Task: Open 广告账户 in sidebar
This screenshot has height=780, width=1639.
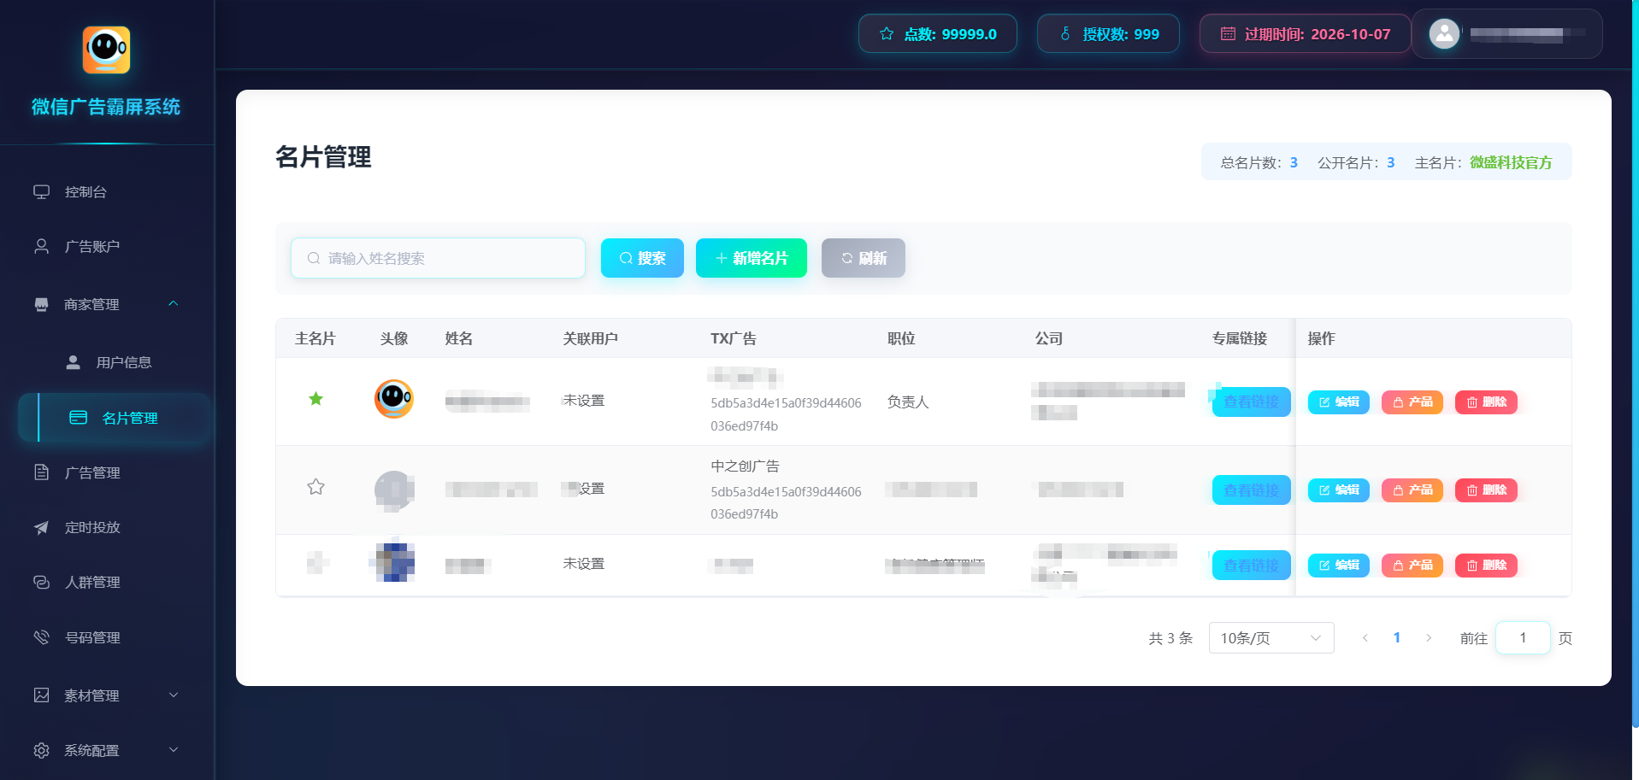Action: click(x=91, y=247)
